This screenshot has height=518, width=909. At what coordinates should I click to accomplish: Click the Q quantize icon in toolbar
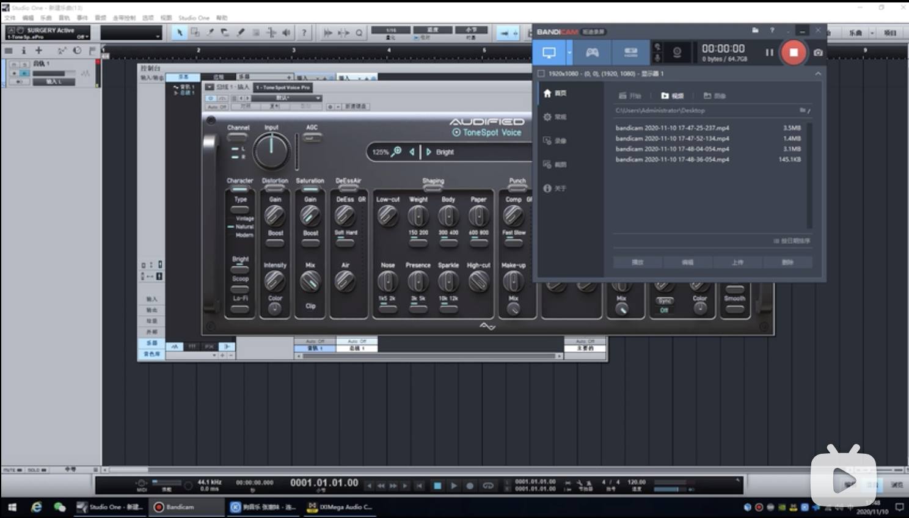point(359,33)
